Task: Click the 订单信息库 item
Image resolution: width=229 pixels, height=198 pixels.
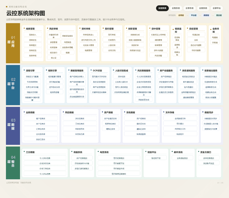Action: (41, 129)
